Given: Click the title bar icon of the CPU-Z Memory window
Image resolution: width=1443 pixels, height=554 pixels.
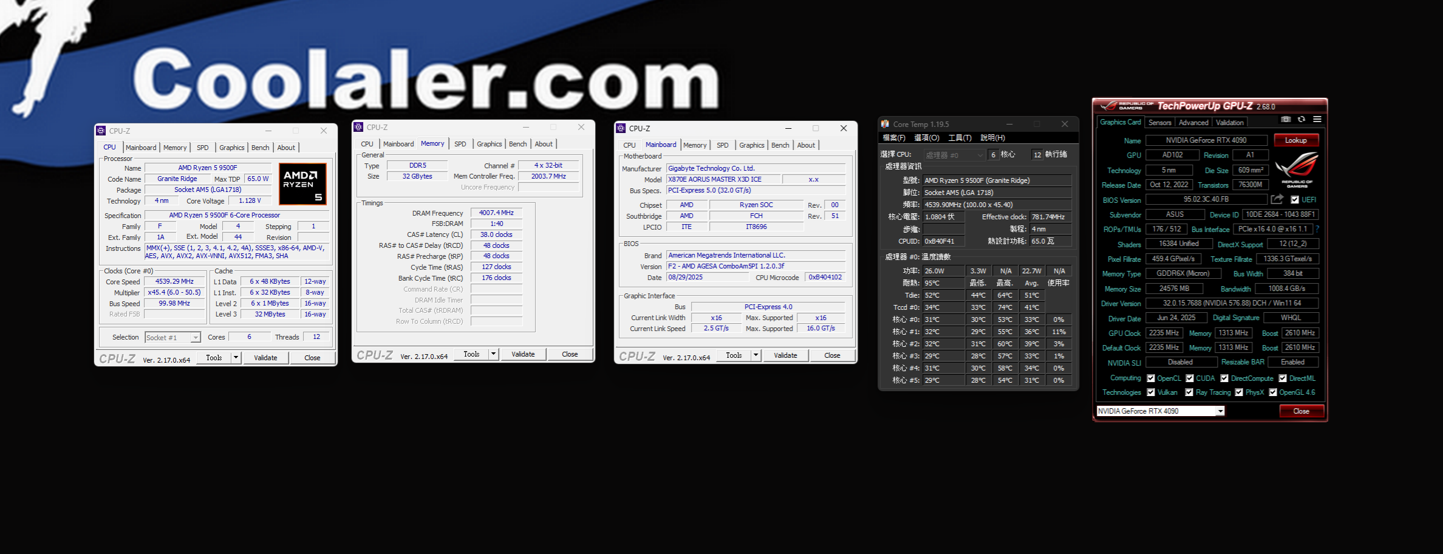Looking at the screenshot, I should point(359,127).
